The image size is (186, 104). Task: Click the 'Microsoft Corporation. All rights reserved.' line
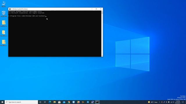(x=26, y=13)
